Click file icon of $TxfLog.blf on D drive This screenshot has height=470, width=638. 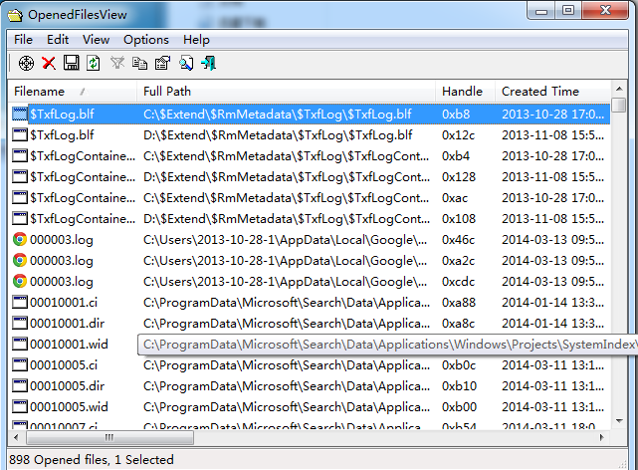pos(20,134)
